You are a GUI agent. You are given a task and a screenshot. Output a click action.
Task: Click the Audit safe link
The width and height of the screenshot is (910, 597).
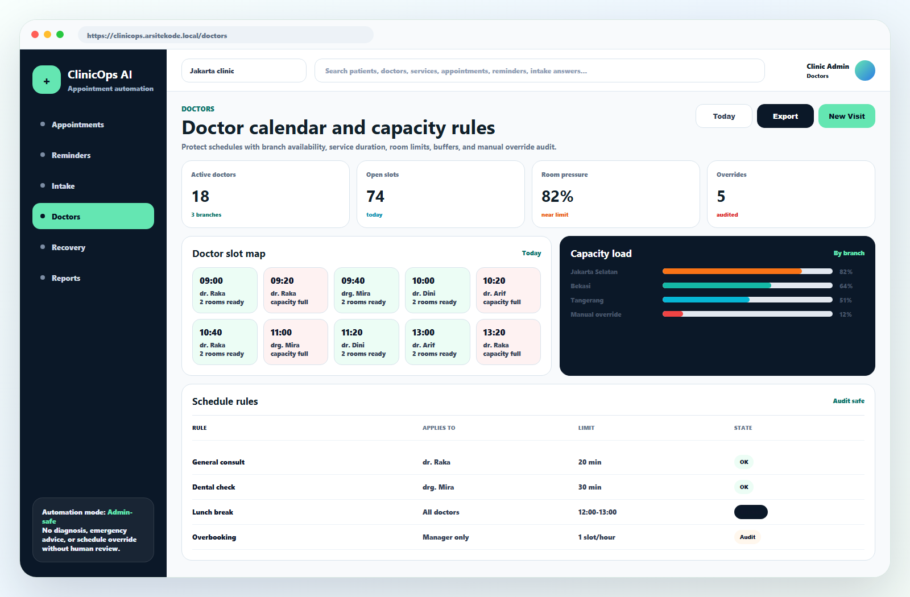(849, 401)
